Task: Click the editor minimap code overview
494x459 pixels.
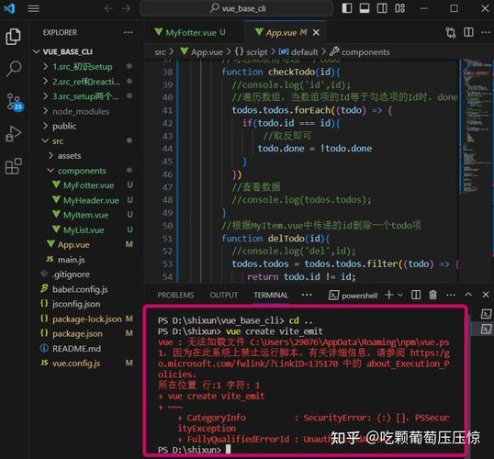Action: tap(476, 126)
